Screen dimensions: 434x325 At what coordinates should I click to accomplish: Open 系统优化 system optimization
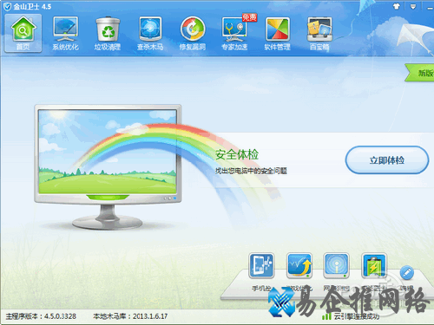point(65,33)
